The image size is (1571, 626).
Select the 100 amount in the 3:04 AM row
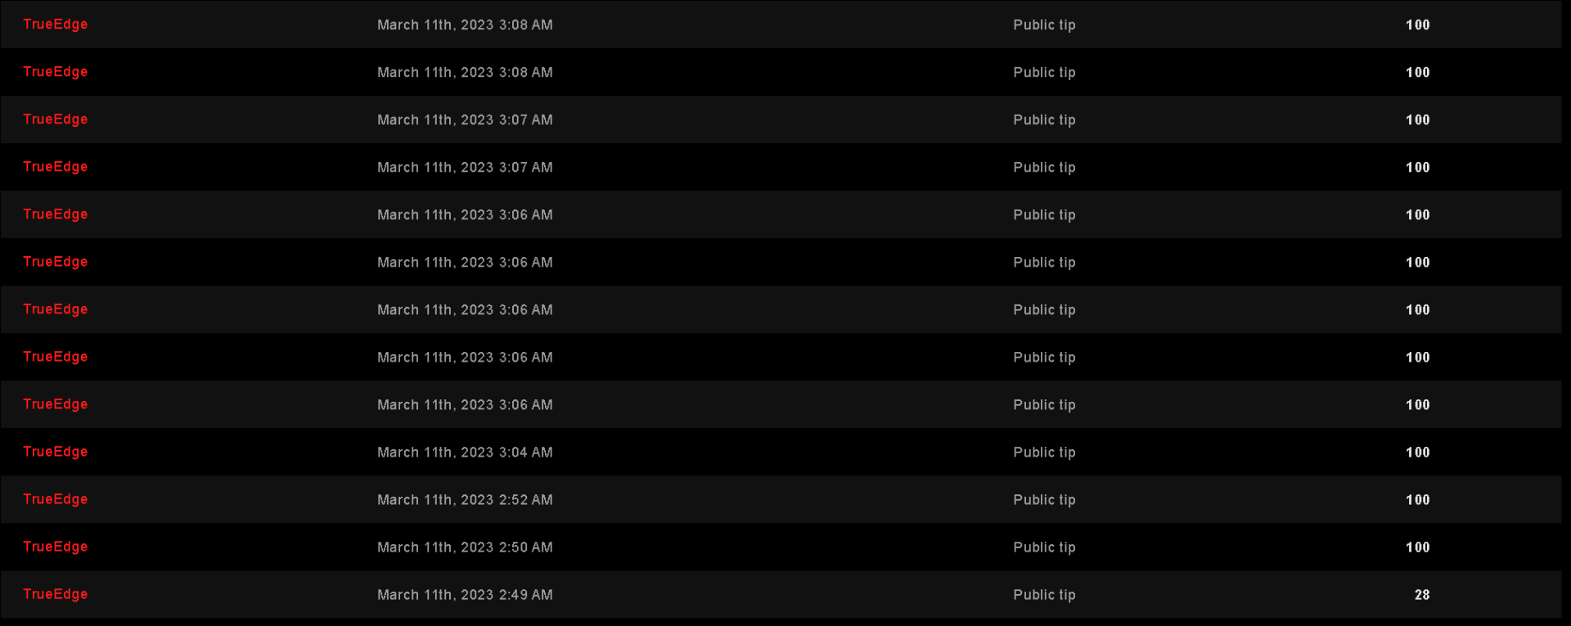click(x=1417, y=453)
